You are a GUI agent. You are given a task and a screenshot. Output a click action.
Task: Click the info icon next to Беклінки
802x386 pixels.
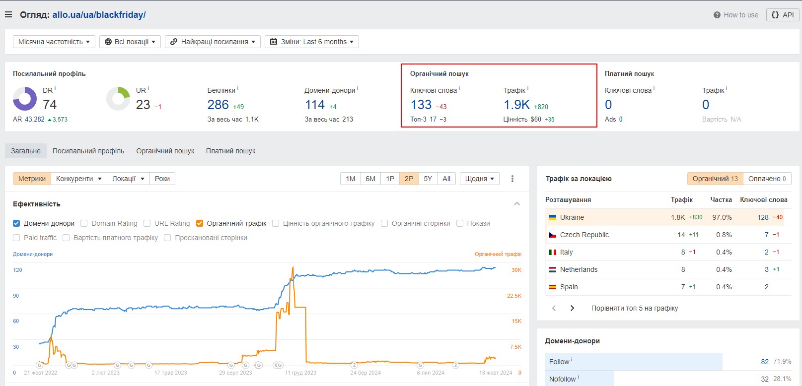pos(238,88)
